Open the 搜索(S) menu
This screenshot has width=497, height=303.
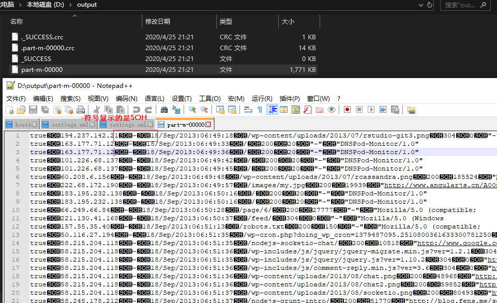(70, 99)
